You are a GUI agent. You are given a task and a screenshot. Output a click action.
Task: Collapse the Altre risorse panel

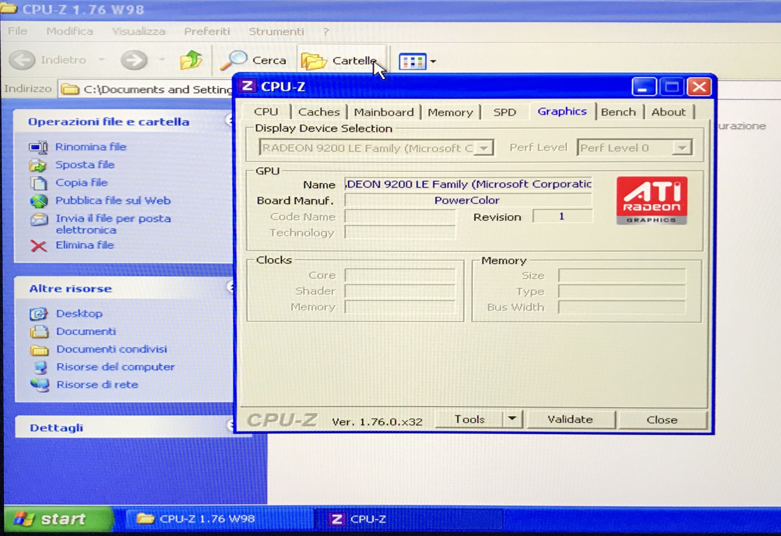click(x=230, y=288)
